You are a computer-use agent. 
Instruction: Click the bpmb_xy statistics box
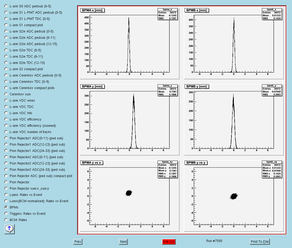(272, 169)
